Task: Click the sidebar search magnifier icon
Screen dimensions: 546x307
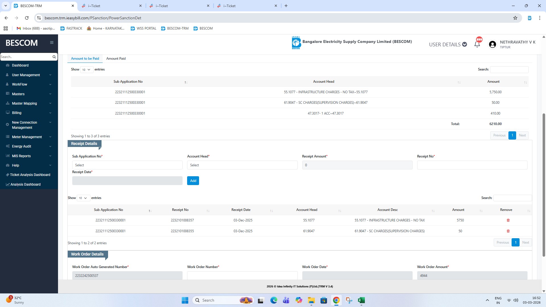Action: [x=54, y=57]
